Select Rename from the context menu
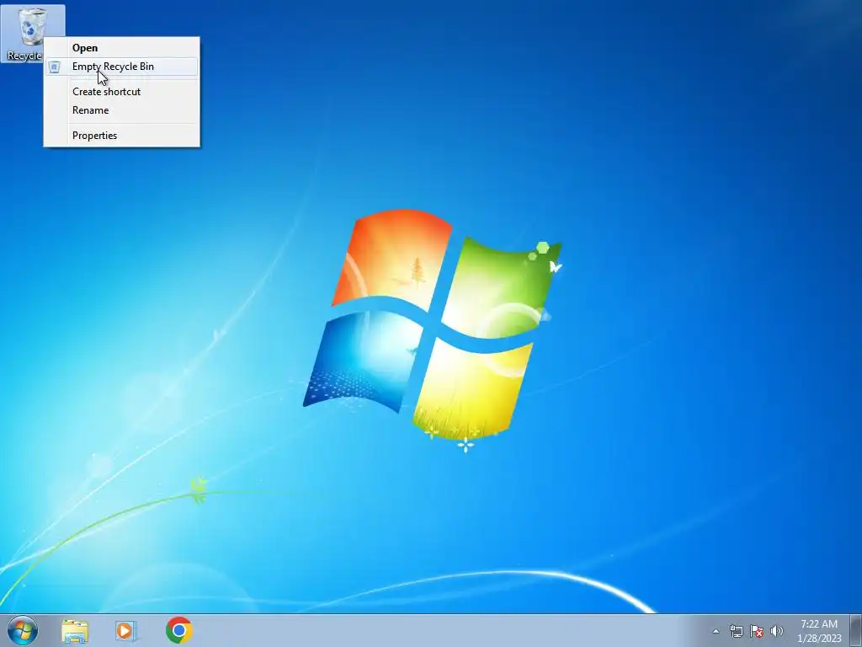Image resolution: width=862 pixels, height=647 pixels. click(121, 110)
